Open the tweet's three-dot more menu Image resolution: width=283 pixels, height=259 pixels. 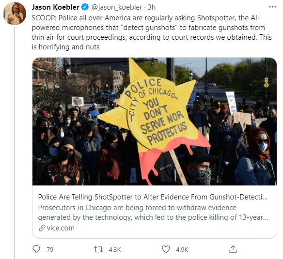[x=272, y=7]
